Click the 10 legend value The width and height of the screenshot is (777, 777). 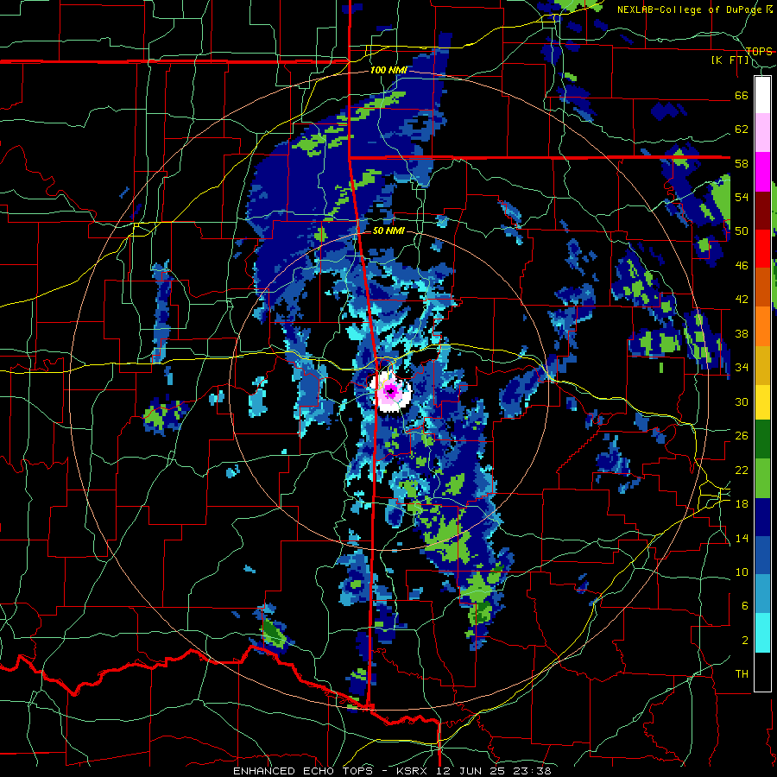click(x=742, y=572)
